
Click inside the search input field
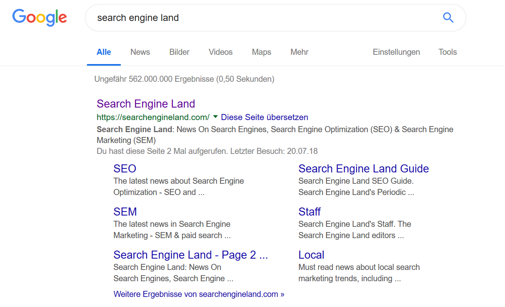[x=242, y=18]
